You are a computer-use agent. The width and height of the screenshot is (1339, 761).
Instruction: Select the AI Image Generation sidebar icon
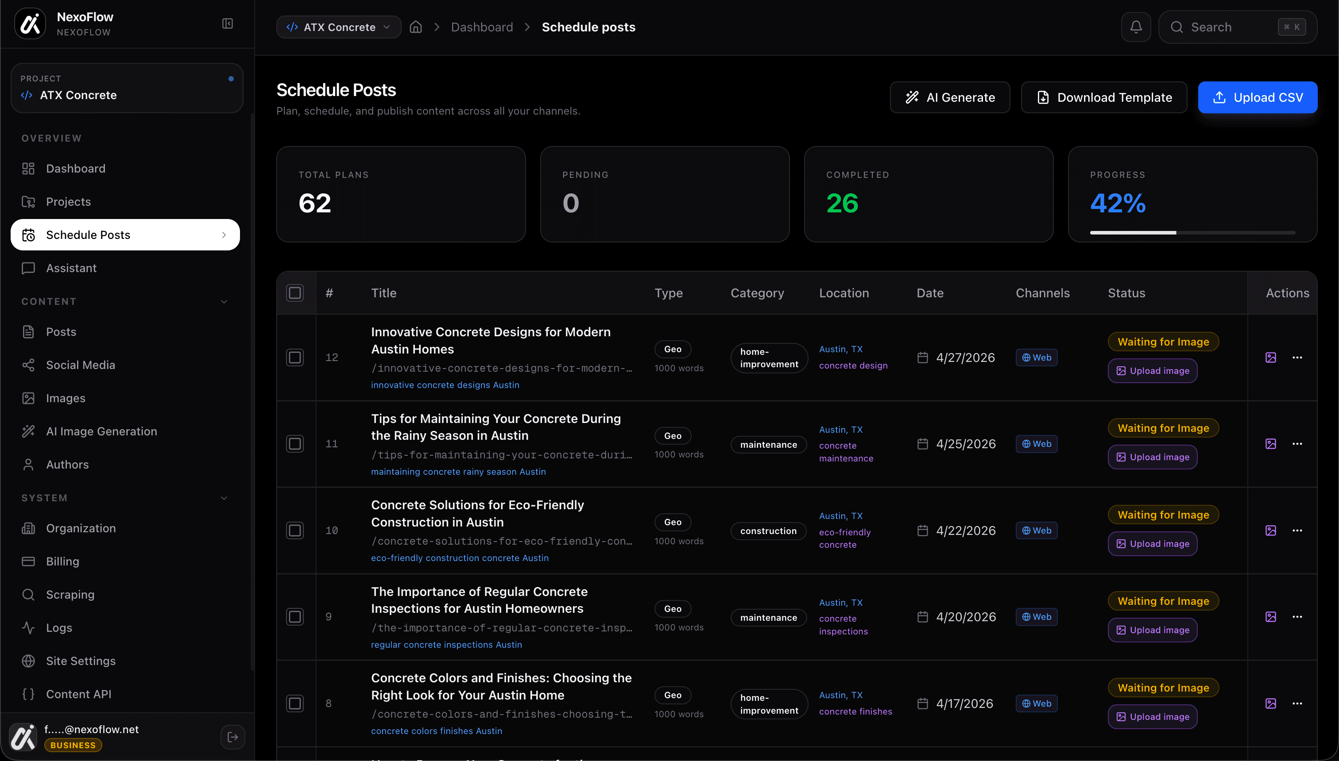(x=29, y=431)
